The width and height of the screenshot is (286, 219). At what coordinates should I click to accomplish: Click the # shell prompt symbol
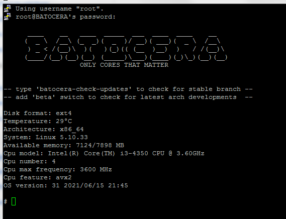pyautogui.click(x=6, y=201)
